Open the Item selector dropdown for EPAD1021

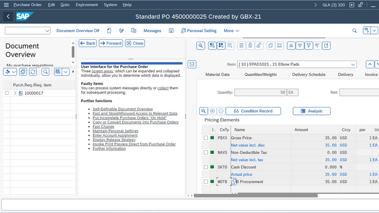(x=353, y=65)
